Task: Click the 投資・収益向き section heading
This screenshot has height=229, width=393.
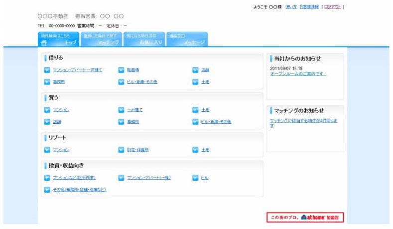Action: pyautogui.click(x=66, y=165)
